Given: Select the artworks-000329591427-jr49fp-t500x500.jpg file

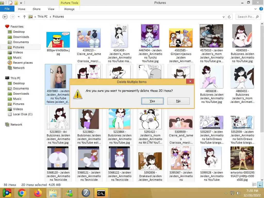Looking at the screenshot, I should (242, 164).
